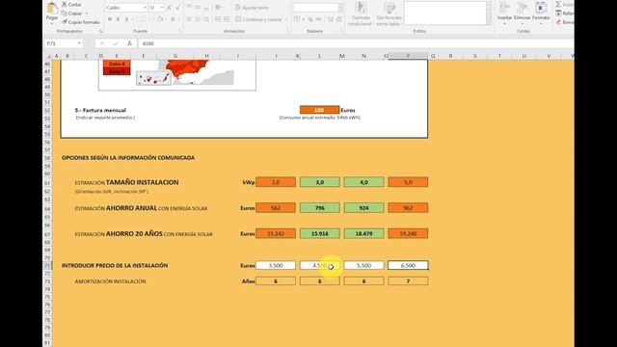Viewport: 617px width, 347px height.
Task: Click the Autosuma sigma icon
Action: pyautogui.click(x=558, y=4)
